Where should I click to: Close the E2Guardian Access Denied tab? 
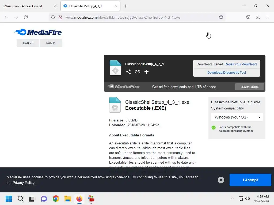[x=55, y=6]
